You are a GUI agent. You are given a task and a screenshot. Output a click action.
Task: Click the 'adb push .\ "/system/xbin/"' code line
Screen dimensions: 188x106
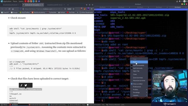(24, 64)
